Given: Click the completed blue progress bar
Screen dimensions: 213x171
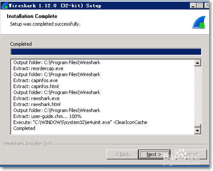Looking at the screenshot, I should tap(106, 52).
